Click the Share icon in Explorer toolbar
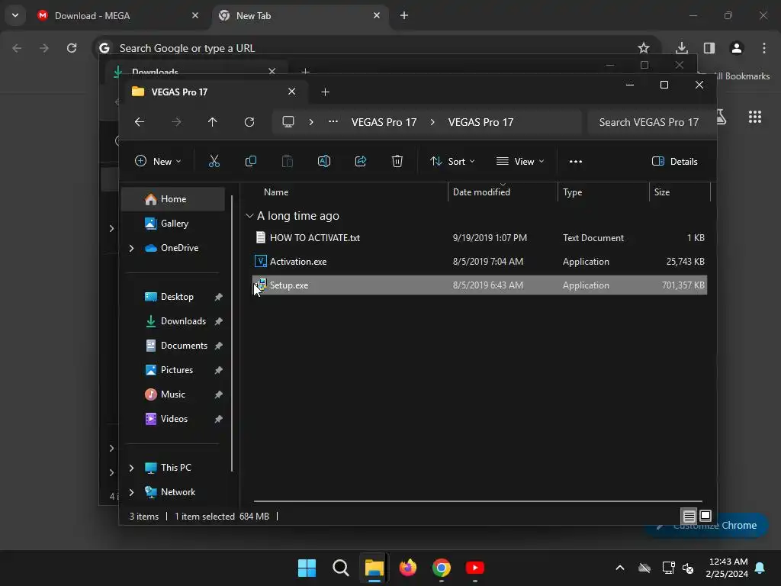This screenshot has width=781, height=586. point(361,162)
